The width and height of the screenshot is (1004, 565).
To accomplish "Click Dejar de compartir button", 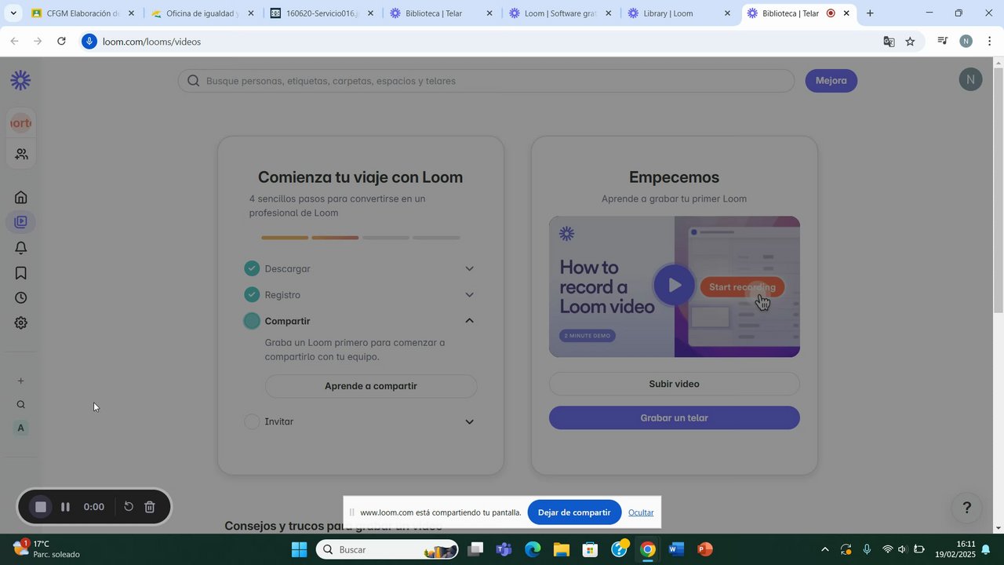I will coord(574,512).
